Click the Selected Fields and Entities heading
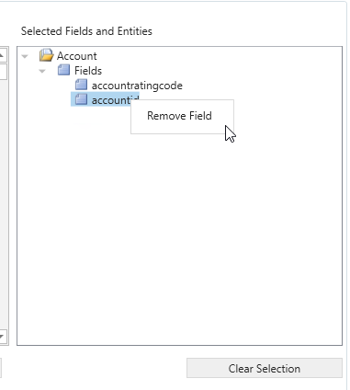This screenshot has height=390, width=350. [x=86, y=31]
